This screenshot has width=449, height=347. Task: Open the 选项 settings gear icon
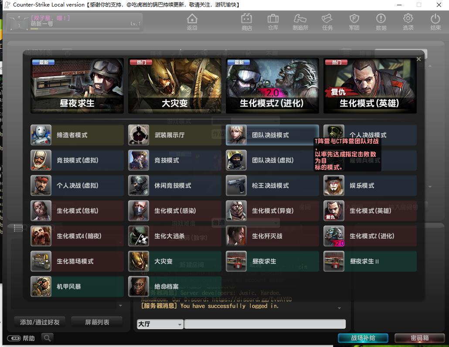408,22
